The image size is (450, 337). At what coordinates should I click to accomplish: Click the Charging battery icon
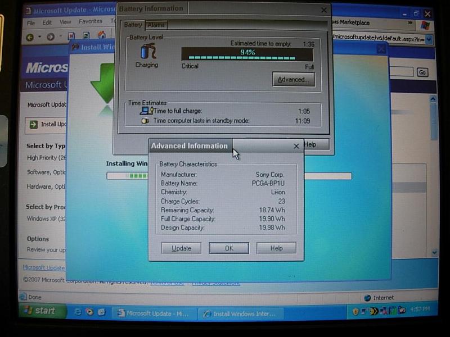(148, 51)
